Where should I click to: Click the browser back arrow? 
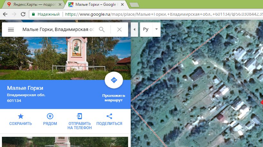click(5, 14)
